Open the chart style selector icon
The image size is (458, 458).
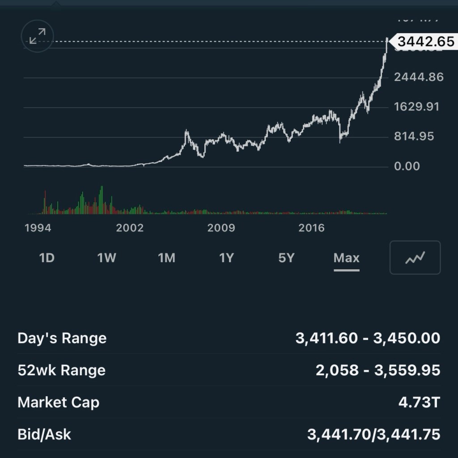[x=415, y=258]
